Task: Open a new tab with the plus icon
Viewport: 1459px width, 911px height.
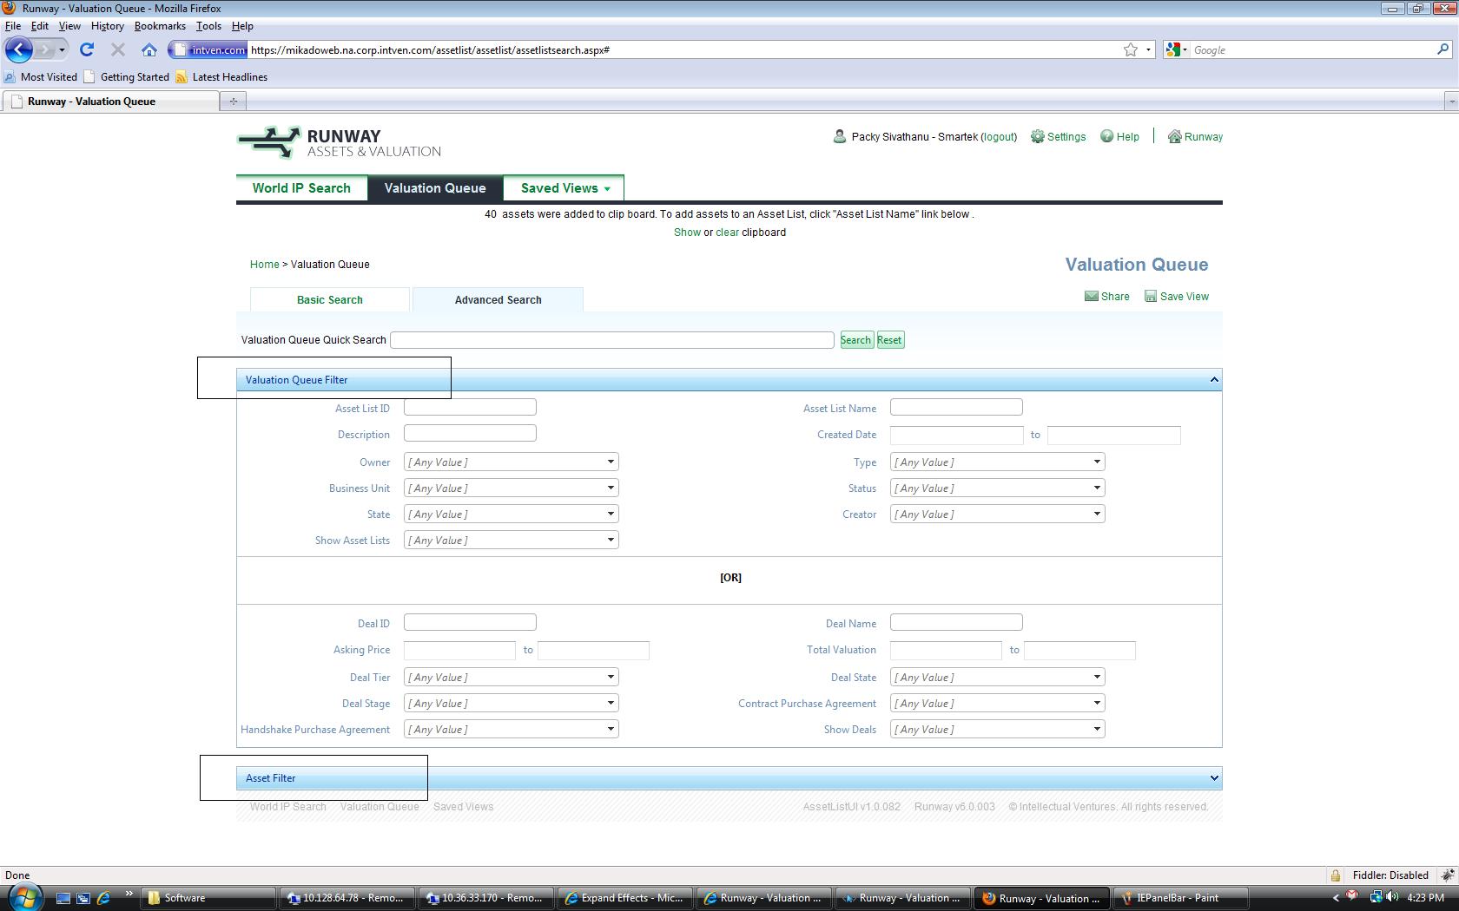Action: tap(233, 102)
